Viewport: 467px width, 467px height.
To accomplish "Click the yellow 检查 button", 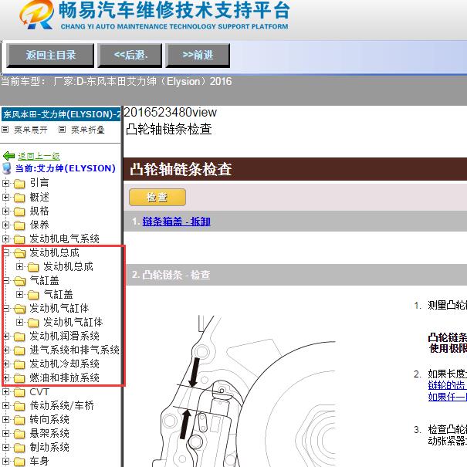I will [x=157, y=197].
